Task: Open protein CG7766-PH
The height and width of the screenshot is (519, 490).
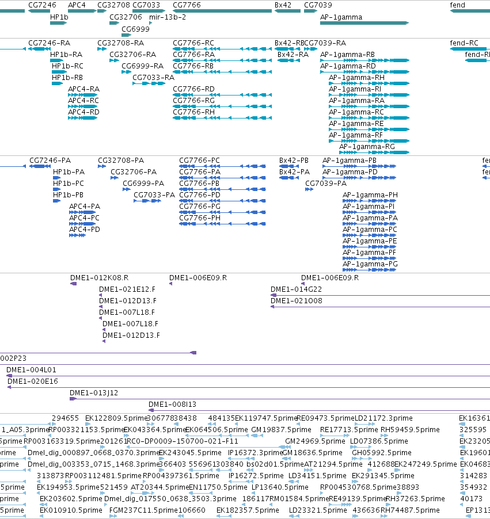Action: (x=200, y=218)
